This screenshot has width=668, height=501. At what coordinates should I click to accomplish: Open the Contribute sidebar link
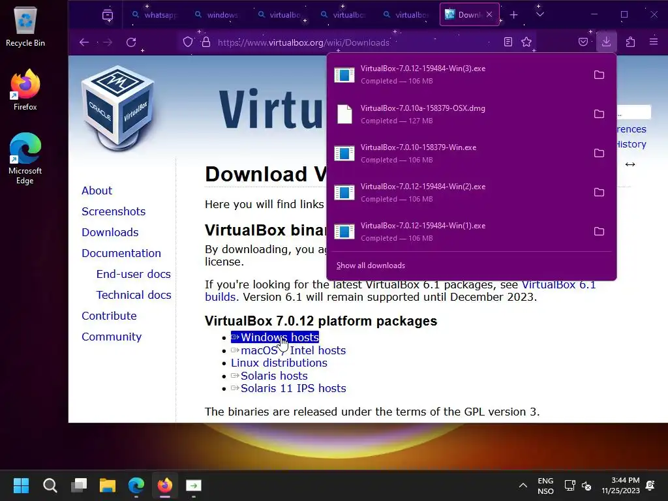(x=109, y=316)
